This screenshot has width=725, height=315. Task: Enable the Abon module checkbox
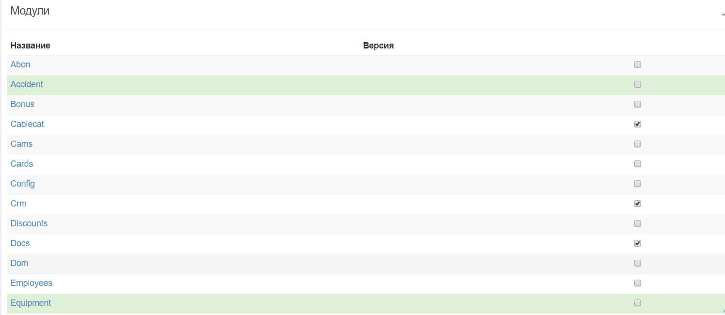pos(638,64)
